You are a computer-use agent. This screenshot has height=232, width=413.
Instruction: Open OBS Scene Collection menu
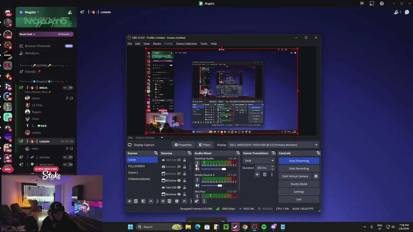coord(186,44)
